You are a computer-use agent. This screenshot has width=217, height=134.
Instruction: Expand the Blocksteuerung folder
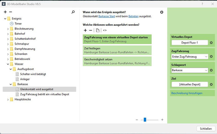pos(8,29)
